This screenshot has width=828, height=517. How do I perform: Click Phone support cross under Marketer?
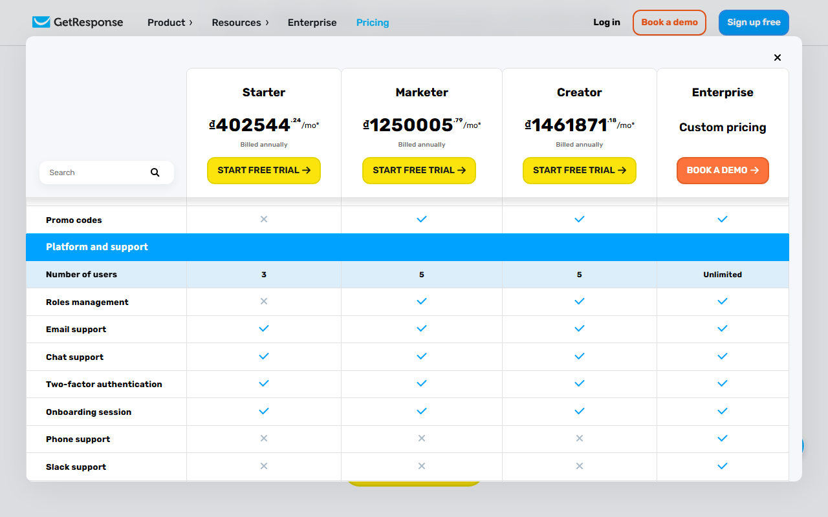422,438
